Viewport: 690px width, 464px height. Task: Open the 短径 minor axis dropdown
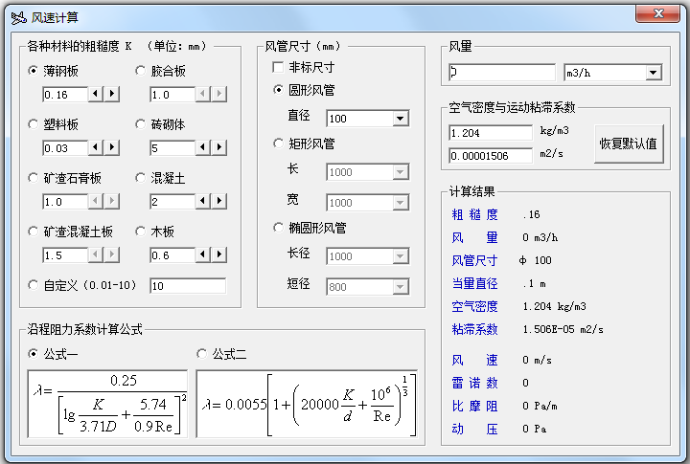tap(400, 287)
